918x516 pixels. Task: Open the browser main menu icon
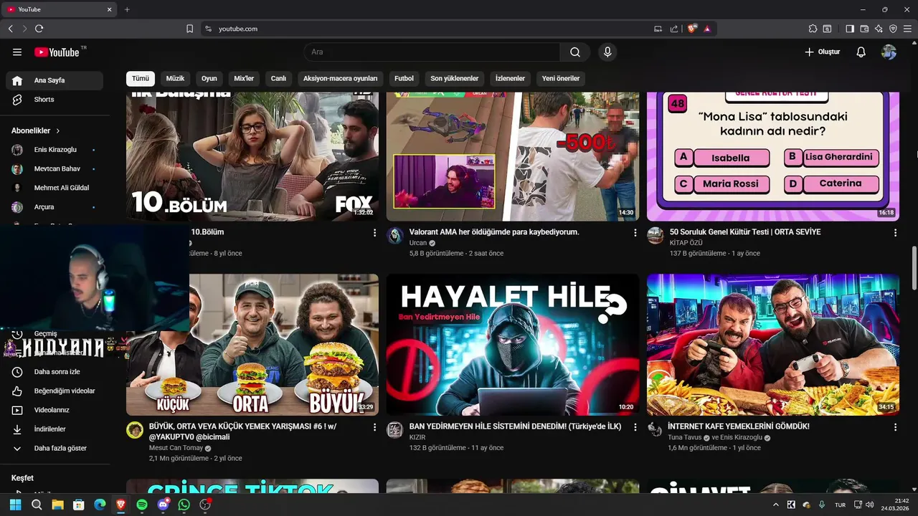pyautogui.click(x=907, y=29)
